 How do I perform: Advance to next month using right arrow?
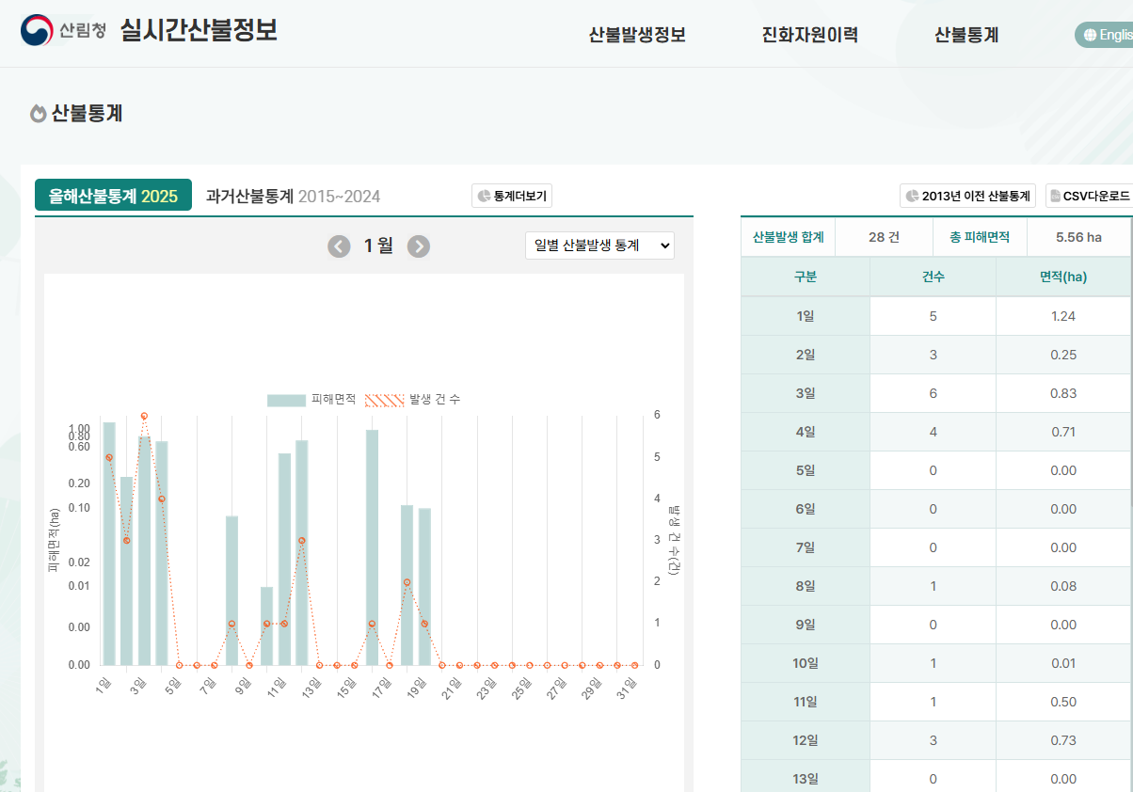418,246
